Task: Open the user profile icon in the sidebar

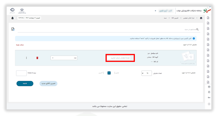Action: 209,87
